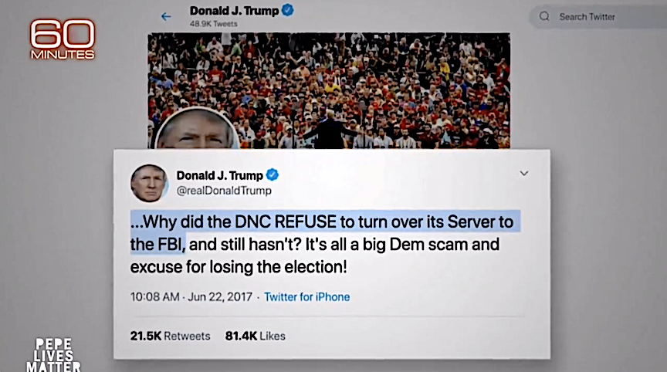Click Donald J. Trump profile header title
This screenshot has width=667, height=372.
(x=234, y=11)
